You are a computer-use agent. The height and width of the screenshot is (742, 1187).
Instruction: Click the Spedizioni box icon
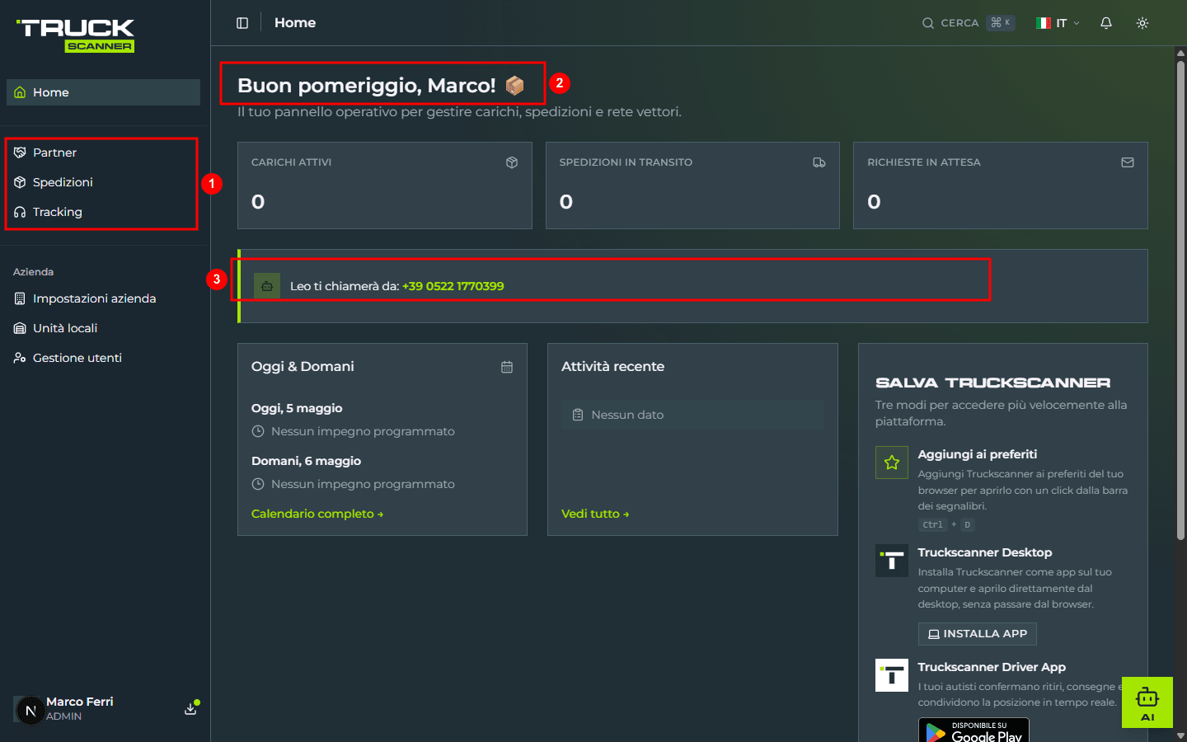pos(20,182)
